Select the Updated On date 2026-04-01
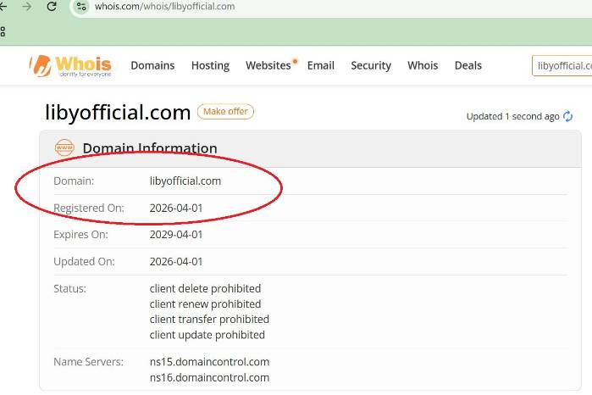 click(176, 262)
